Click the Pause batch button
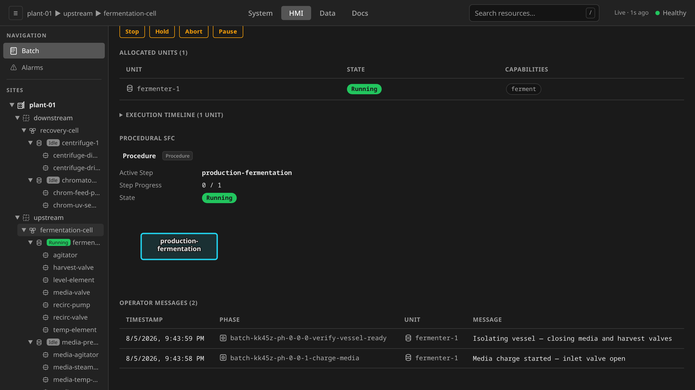Viewport: 695px width, 390px height. 228,32
